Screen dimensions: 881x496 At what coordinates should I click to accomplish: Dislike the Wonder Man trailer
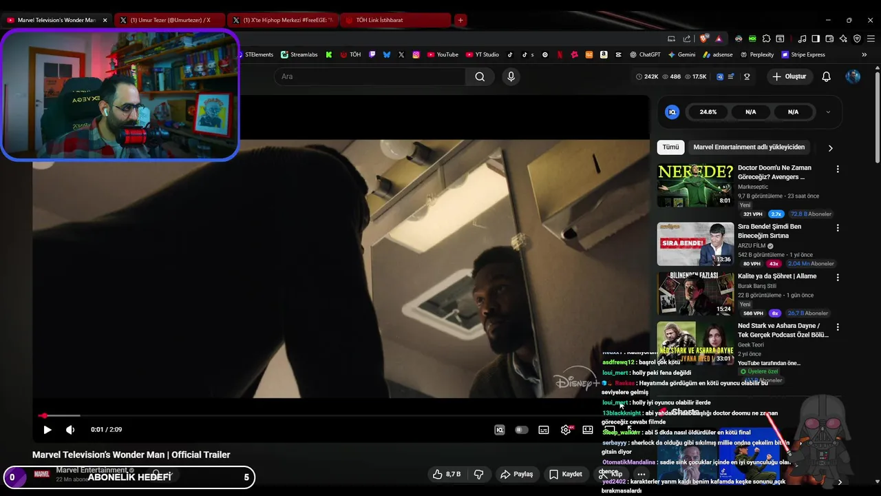479,474
